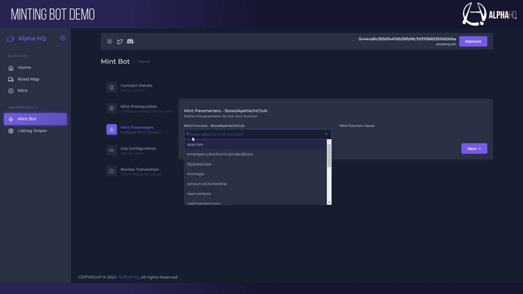The height and width of the screenshot is (294, 523).
Task: Click the dropdown list scrollbar thumb
Action: [329, 155]
